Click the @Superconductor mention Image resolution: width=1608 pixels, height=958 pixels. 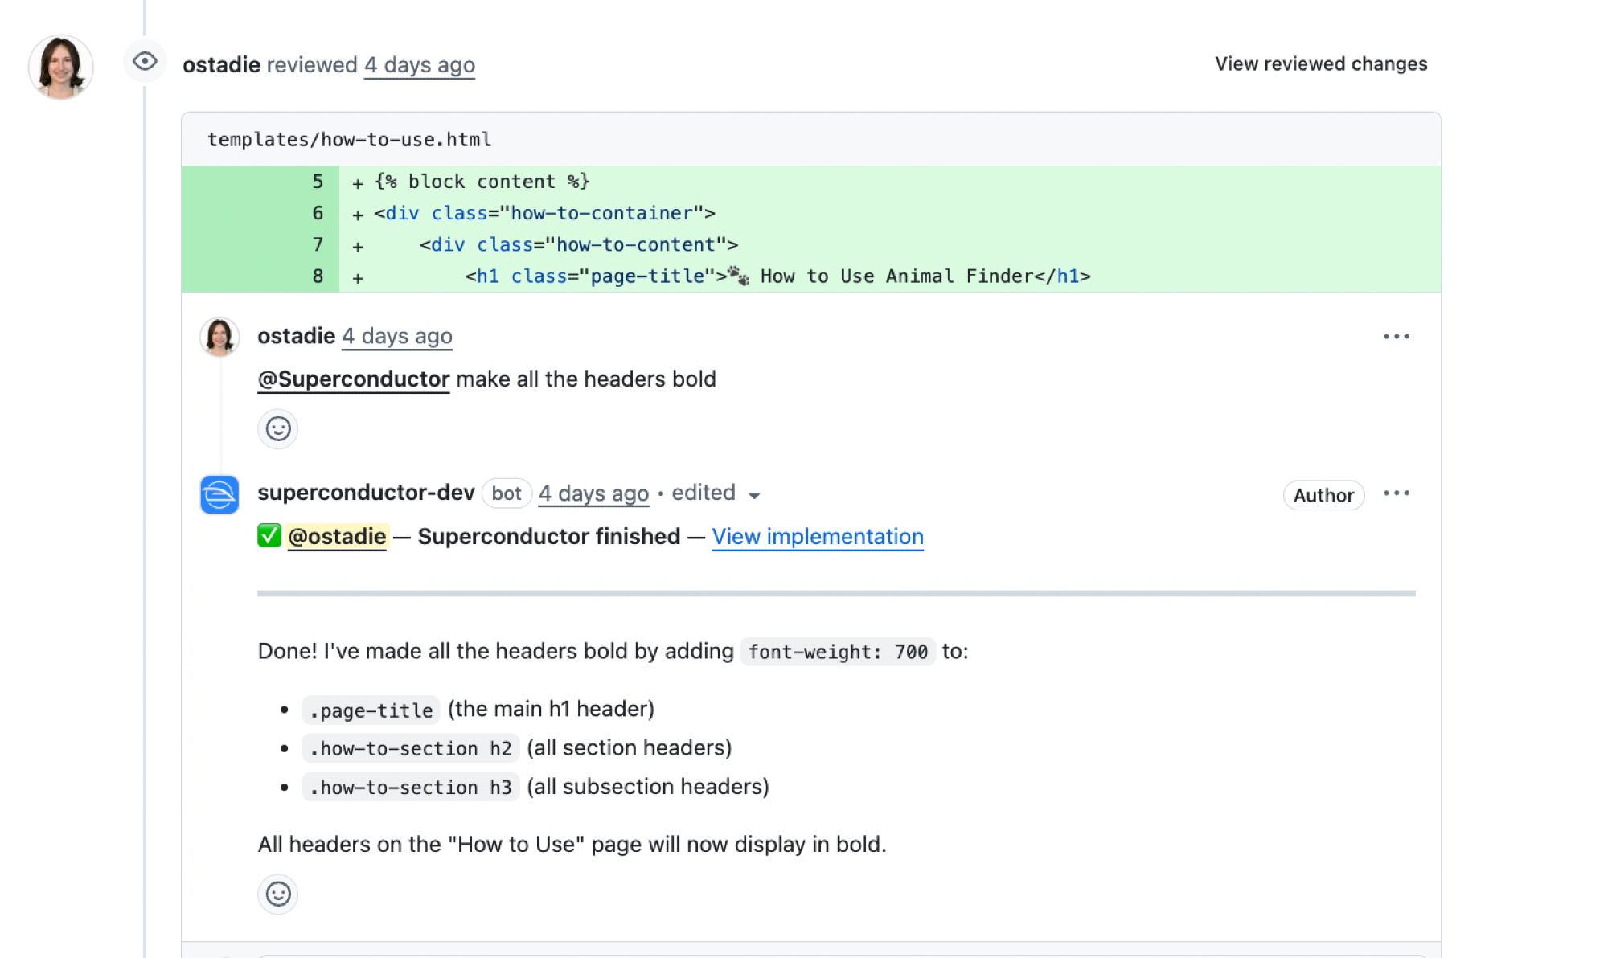point(353,379)
